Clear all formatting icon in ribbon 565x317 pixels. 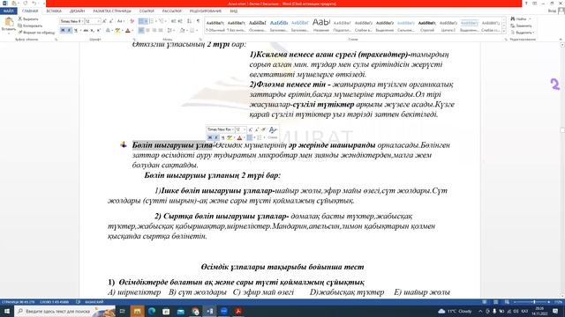132,21
